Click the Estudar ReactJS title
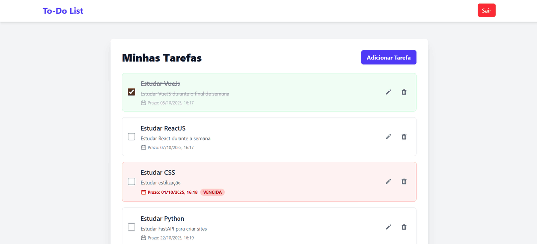 [x=163, y=128]
